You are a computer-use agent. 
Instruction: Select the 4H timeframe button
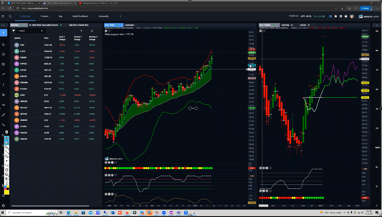(x=377, y=89)
